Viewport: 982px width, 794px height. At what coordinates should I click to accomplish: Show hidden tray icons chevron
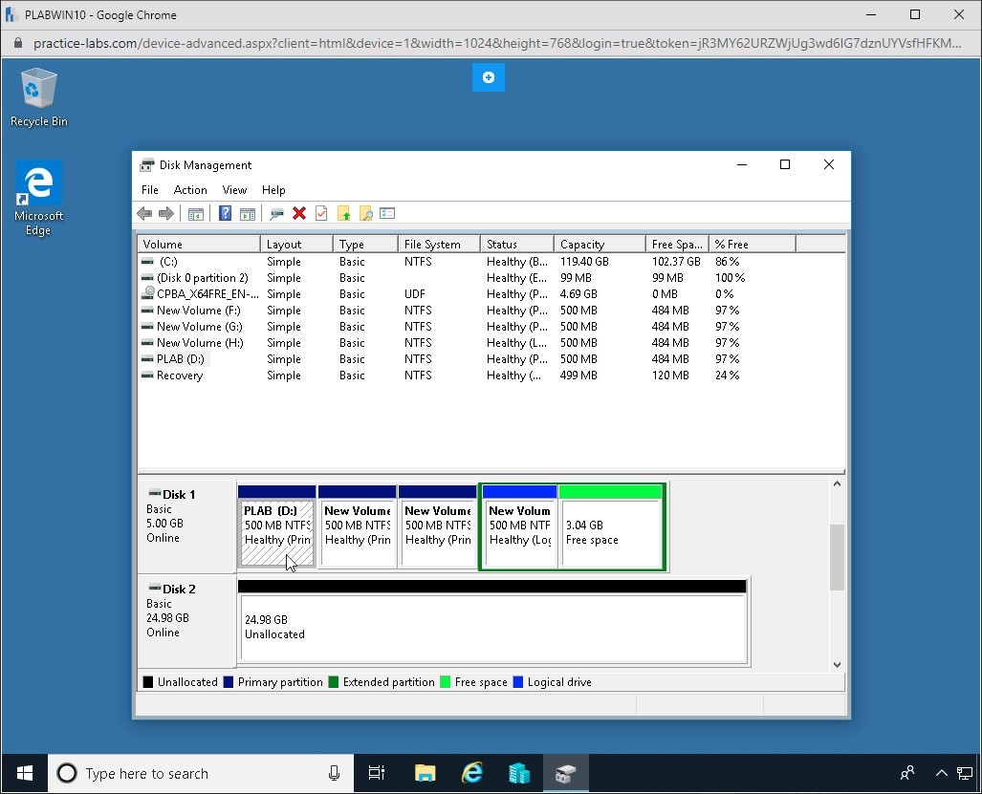tap(941, 774)
